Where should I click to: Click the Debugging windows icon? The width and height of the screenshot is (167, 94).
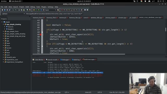[x=85, y=10]
